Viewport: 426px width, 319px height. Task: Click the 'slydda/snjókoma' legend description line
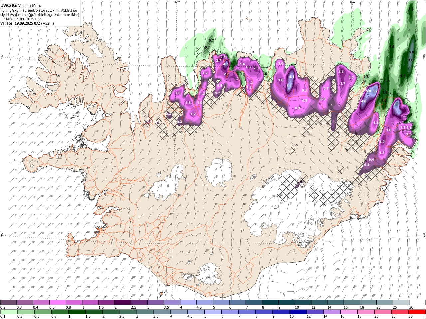40,15
